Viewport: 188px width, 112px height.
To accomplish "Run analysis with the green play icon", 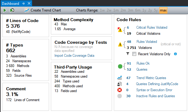I will [5, 10].
